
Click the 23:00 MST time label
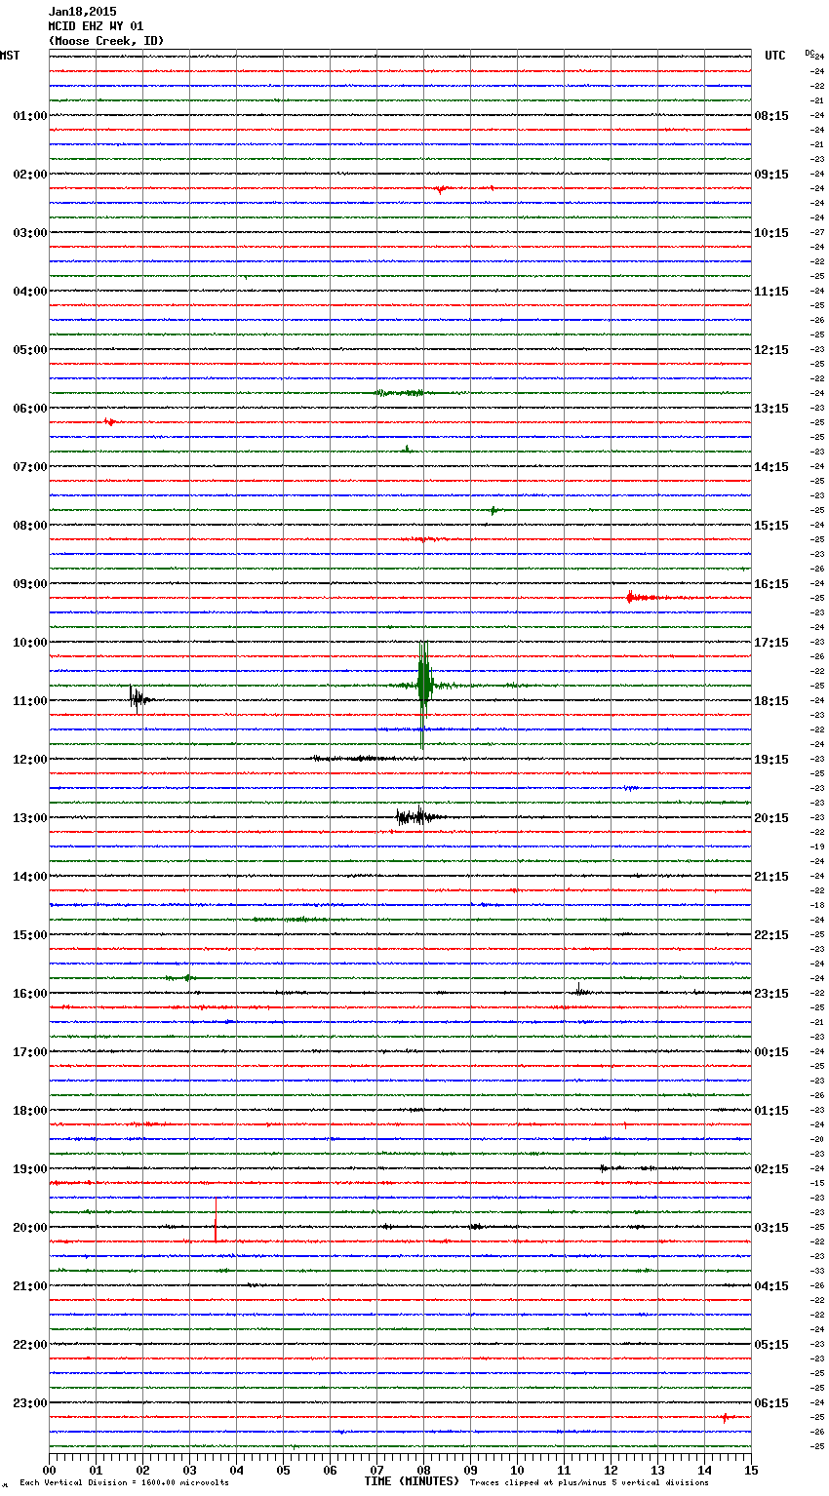click(29, 1403)
